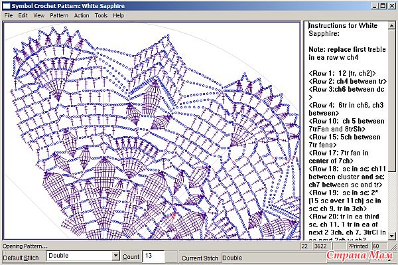Click the application icon in the title bar
Viewport: 398px width, 265px height.
pos(7,5)
